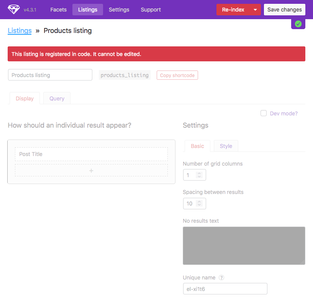313x304 pixels.
Task: Click the No results text area
Action: pyautogui.click(x=244, y=246)
